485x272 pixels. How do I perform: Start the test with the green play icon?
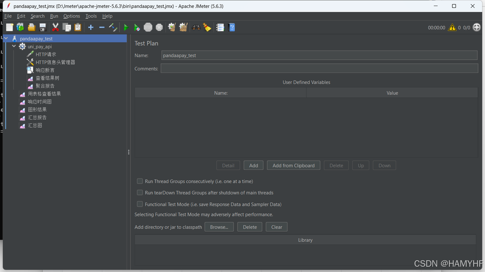[126, 27]
